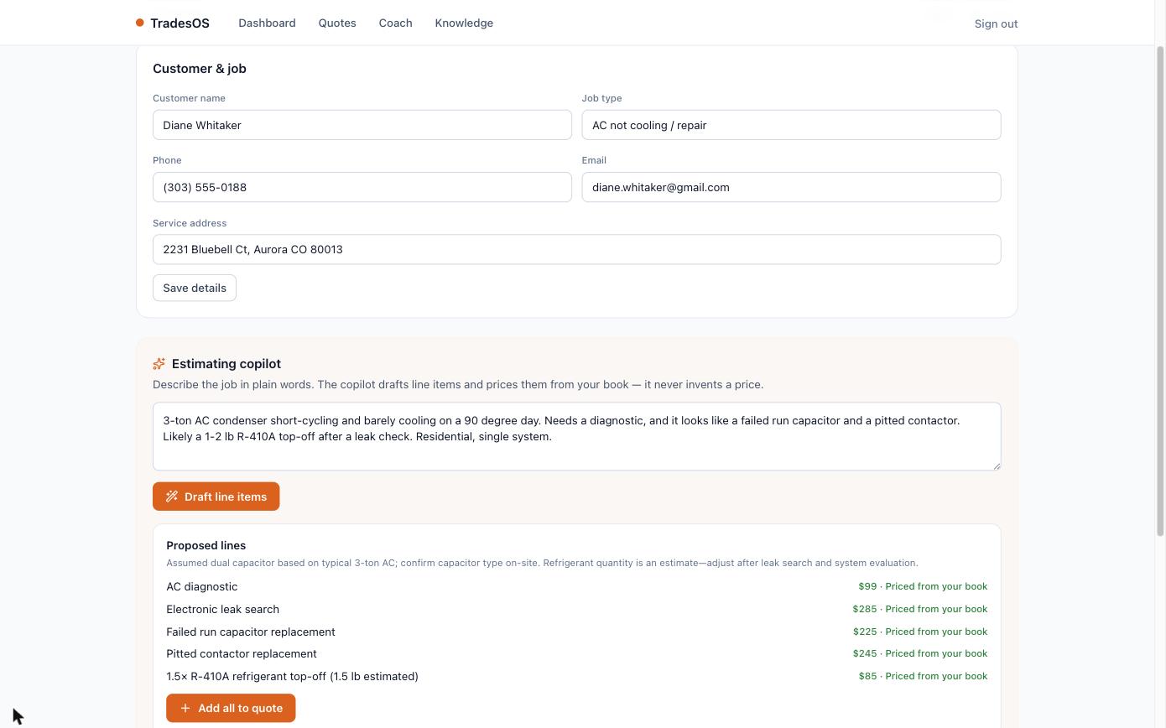Add all proposed lines to quote
This screenshot has height=728, width=1166.
coord(231,708)
